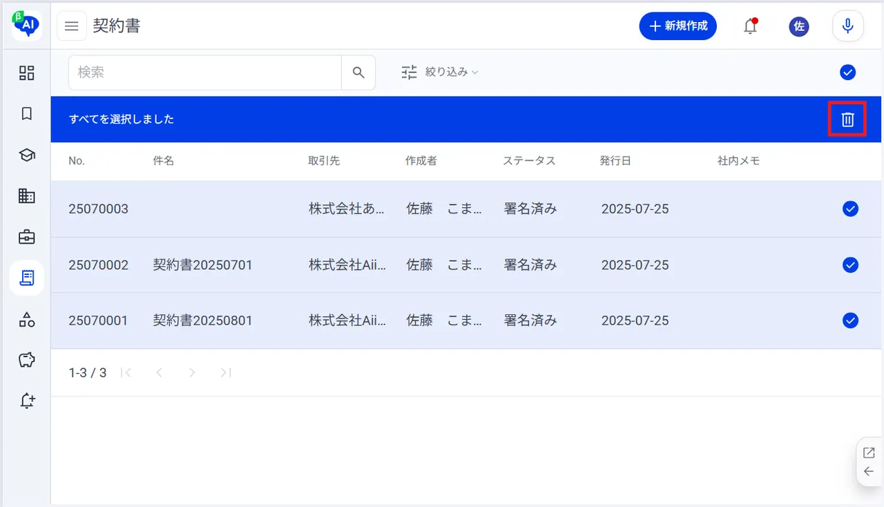
Task: Click the 作成者 column header
Action: pos(421,161)
